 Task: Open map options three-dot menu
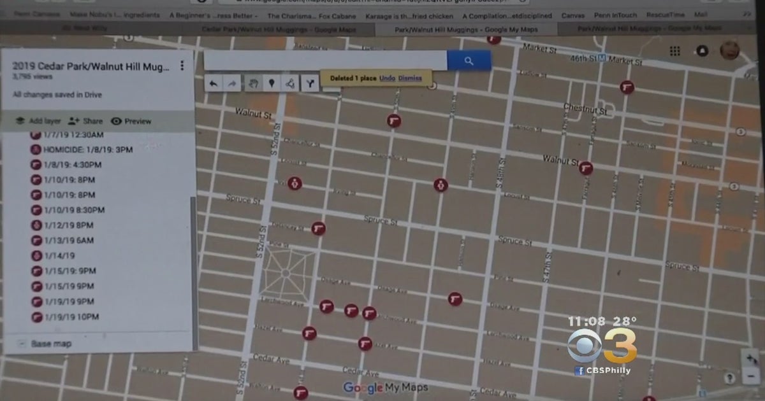click(x=182, y=66)
